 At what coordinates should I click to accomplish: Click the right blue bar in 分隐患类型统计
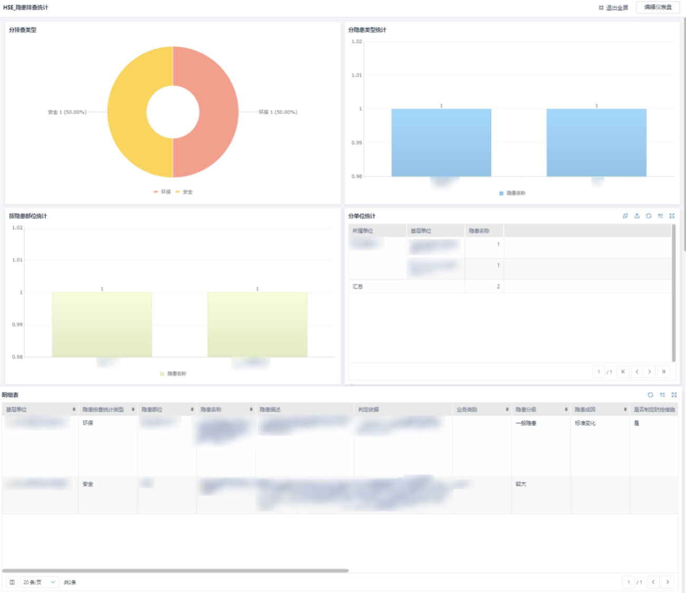pos(596,143)
